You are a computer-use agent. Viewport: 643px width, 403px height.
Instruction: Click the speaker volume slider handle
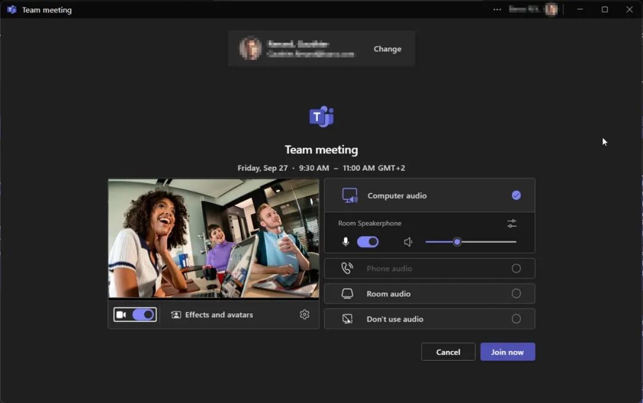[x=457, y=242]
